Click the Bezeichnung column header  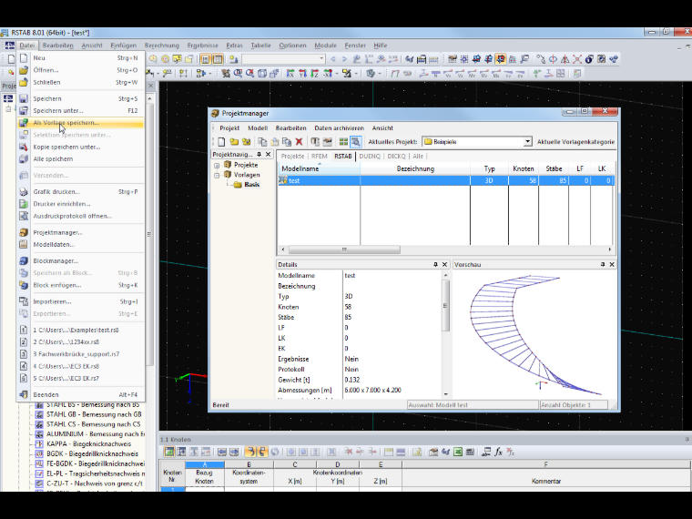415,168
